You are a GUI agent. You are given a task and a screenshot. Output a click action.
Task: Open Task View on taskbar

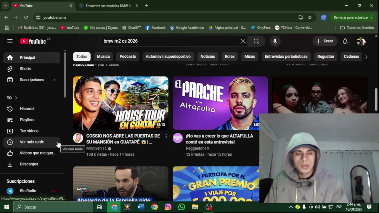(x=99, y=207)
